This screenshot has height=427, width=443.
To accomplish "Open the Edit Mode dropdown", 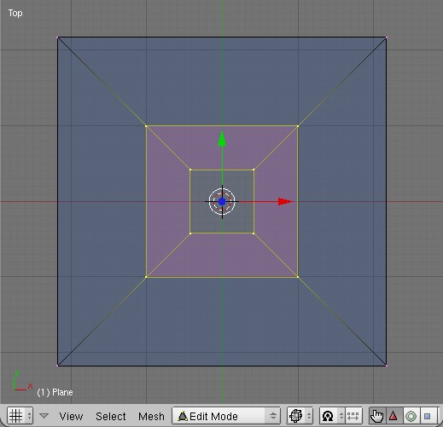I will pyautogui.click(x=226, y=416).
